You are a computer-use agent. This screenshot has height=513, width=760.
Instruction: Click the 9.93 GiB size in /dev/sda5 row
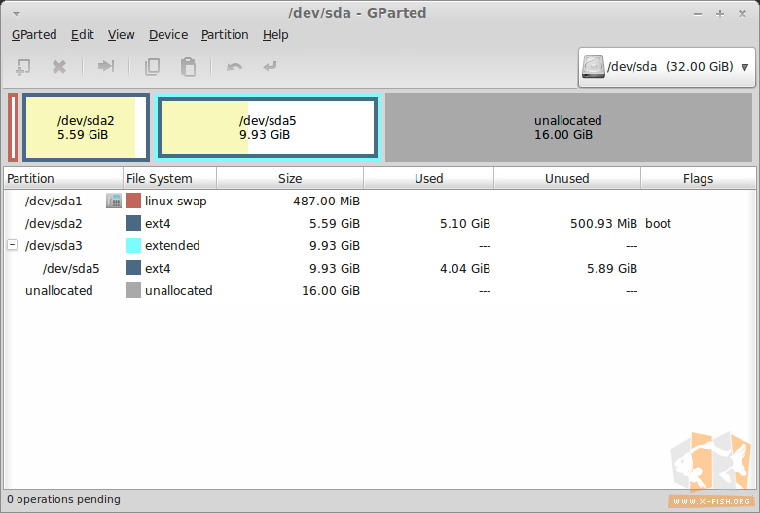[335, 268]
